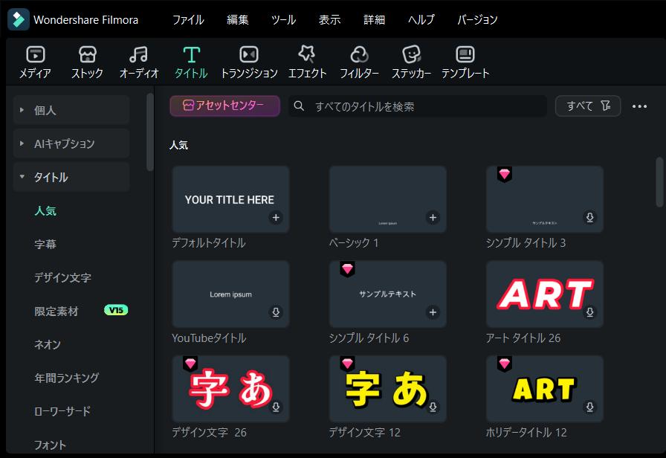The height and width of the screenshot is (458, 666).
Task: Click the title search field
Action: 416,106
